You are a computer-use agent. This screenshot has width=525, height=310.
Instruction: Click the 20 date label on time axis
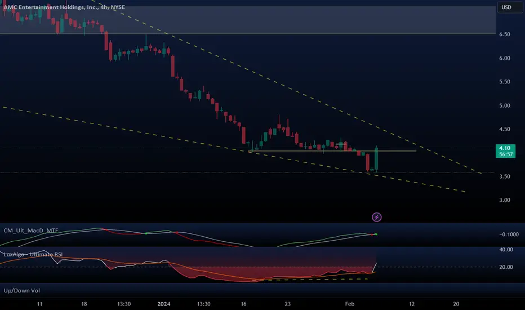(x=456, y=304)
